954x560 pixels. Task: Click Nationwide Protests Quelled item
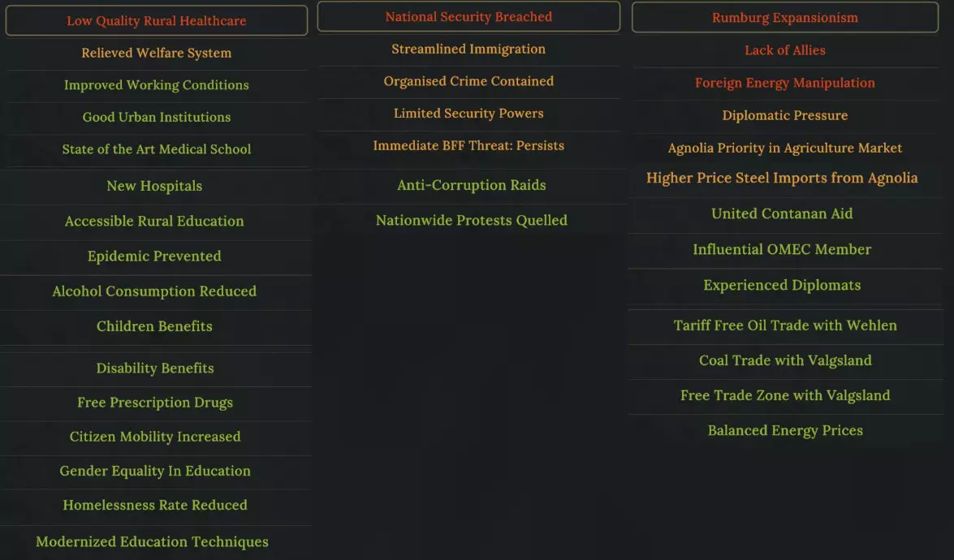(471, 220)
